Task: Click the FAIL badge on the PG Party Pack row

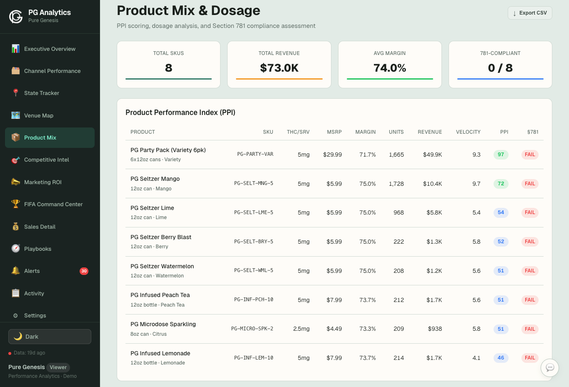Action: click(529, 155)
